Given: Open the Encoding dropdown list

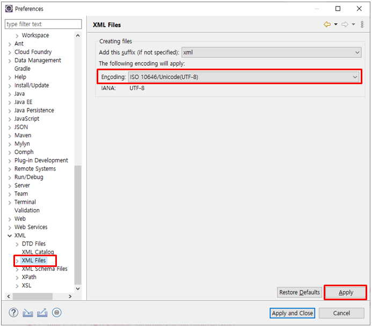Looking at the screenshot, I should coord(244,77).
